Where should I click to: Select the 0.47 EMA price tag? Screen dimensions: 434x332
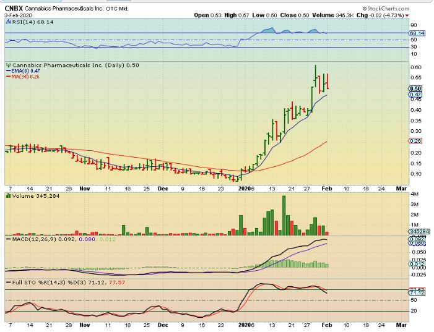coord(415,94)
